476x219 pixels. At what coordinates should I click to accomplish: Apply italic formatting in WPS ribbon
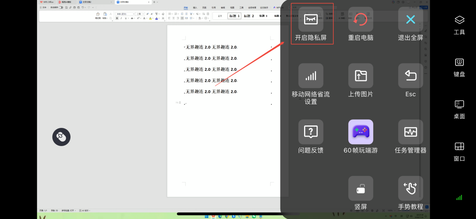pyautogui.click(x=121, y=18)
